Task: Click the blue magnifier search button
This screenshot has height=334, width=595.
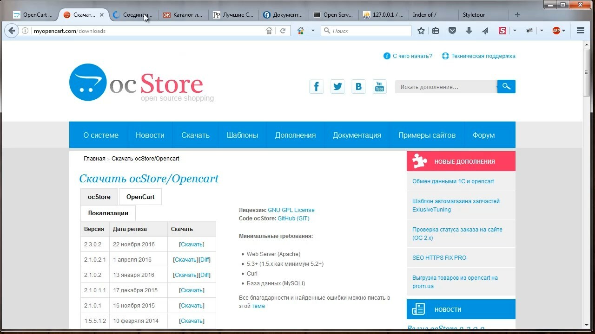Action: click(506, 86)
